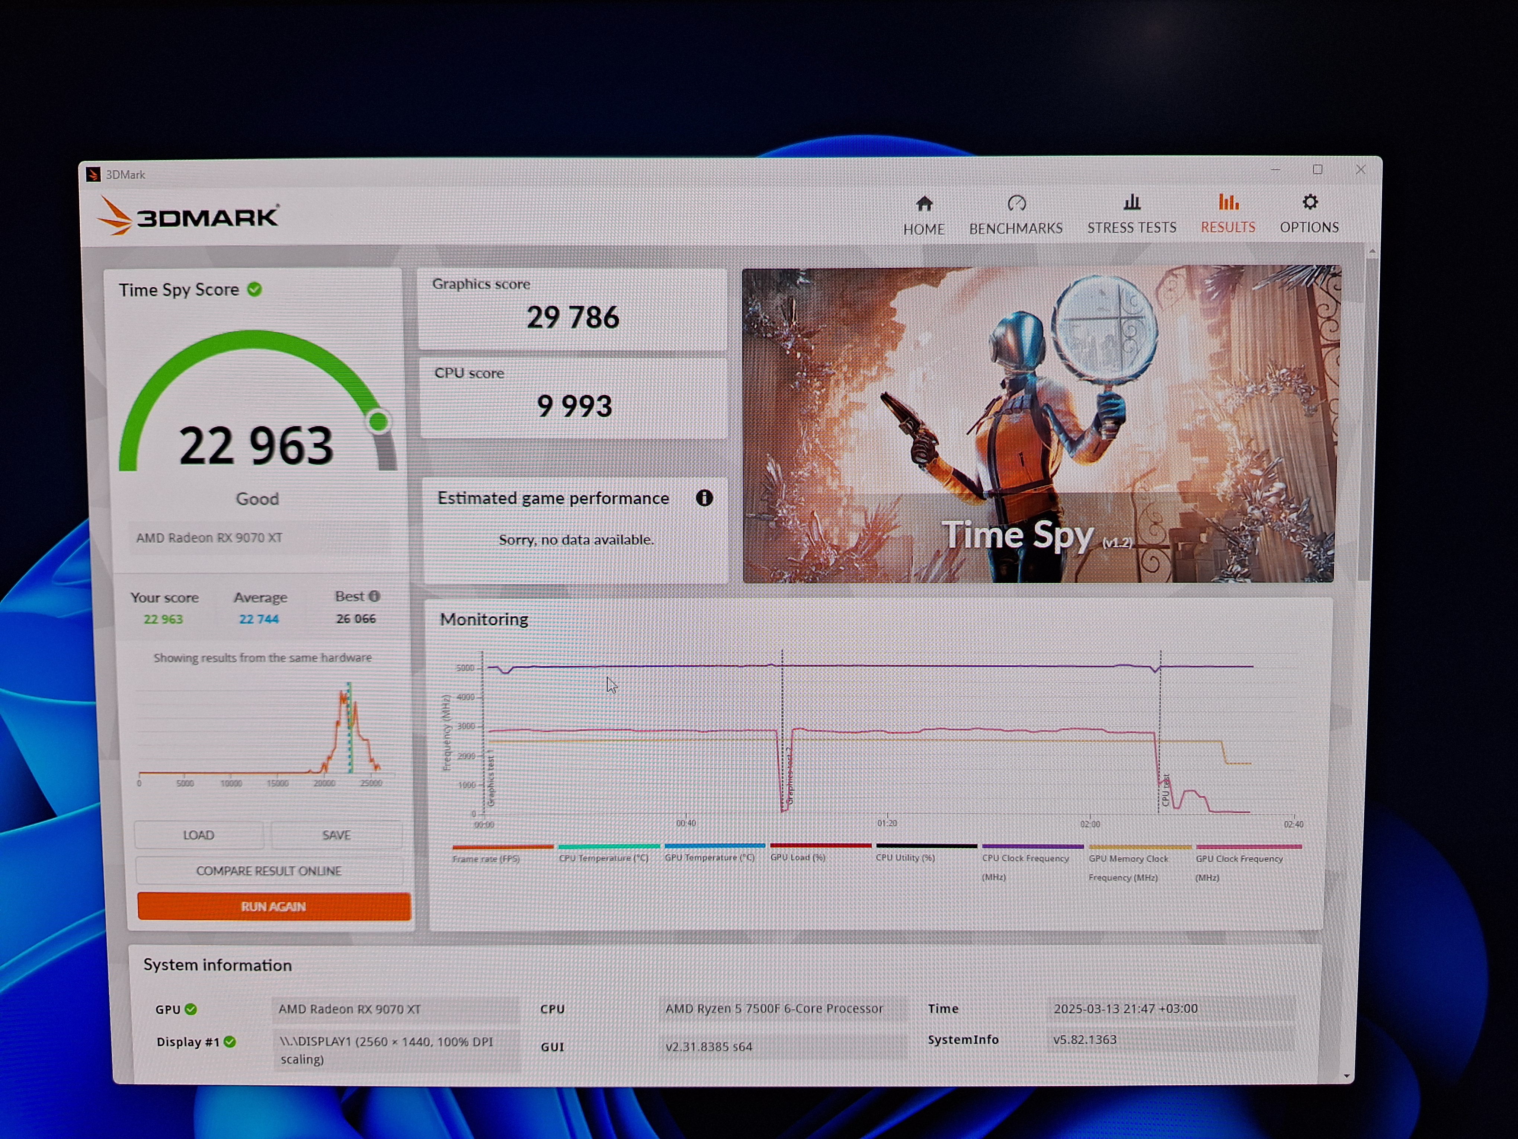Click COMPARE RESULT ONLINE

(269, 871)
